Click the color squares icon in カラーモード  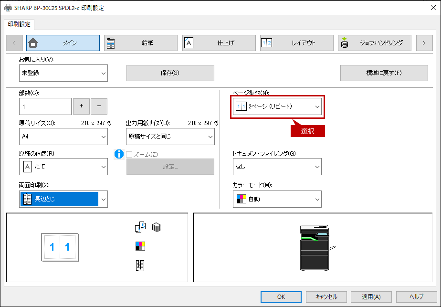241,199
